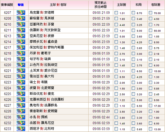Tick draw 6.50 for match 6227
Screen dimensions: 165x132
(x=133, y=105)
